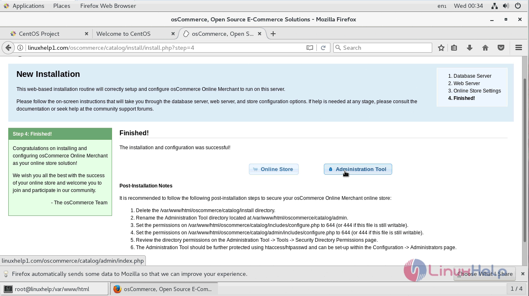Viewport: 529px width, 296px height.
Task: Close the osCommerce tab
Action: 260,34
